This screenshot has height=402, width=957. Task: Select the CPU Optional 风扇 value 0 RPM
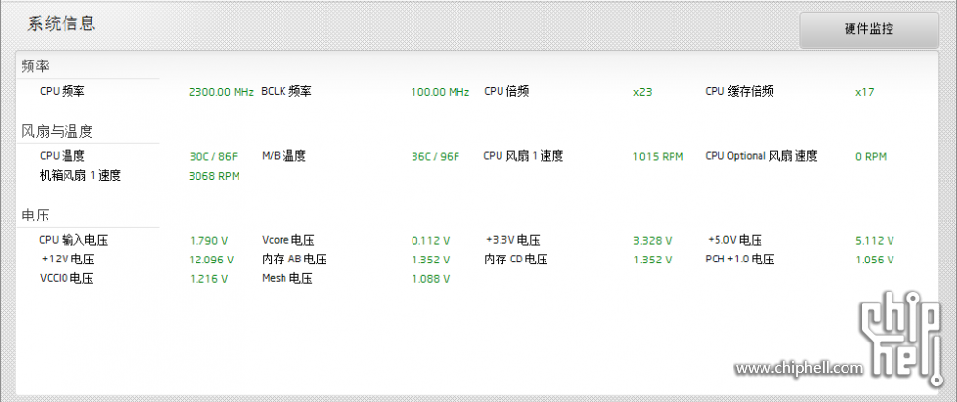click(871, 156)
